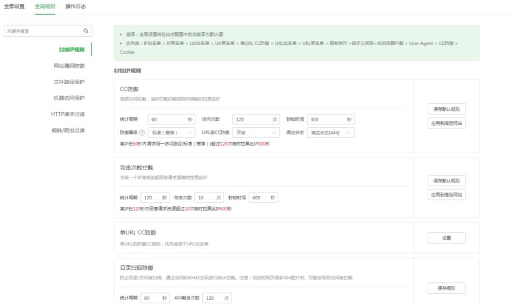Edit 攻击次数拦截 统计周期 field showing 120
The image size is (516, 306).
(x=155, y=198)
